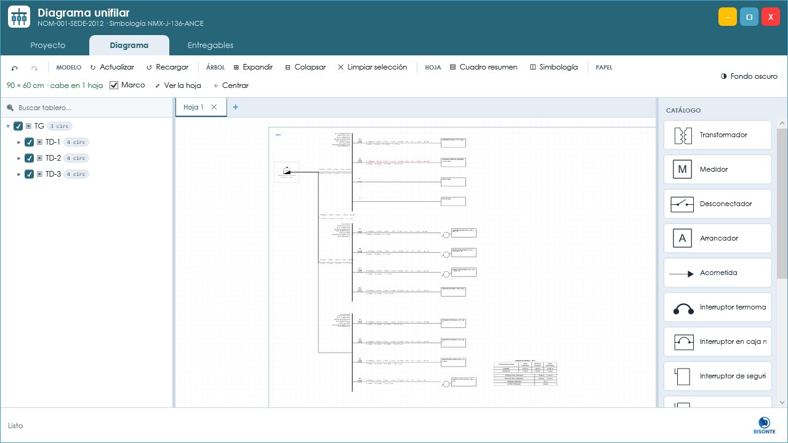Image resolution: width=788 pixels, height=443 pixels.
Task: Open the Cuadro resumen sheet option
Action: (x=484, y=67)
